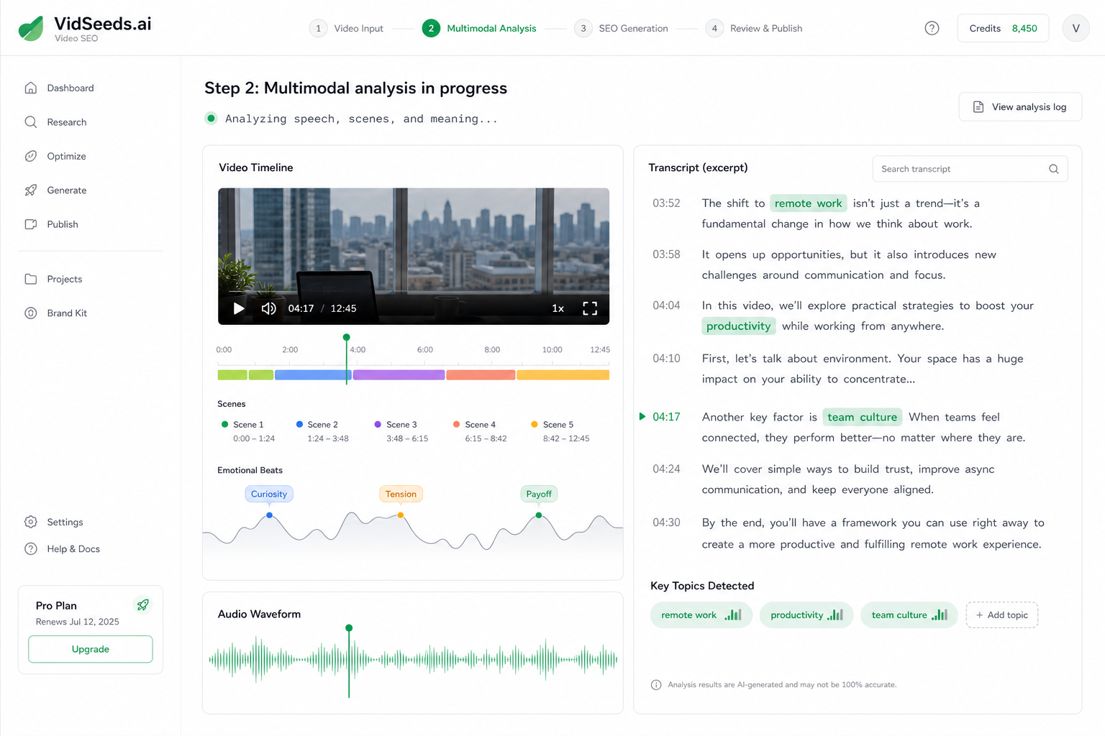Screen dimensions: 1105x736
Task: Go to the Review & Publish step
Action: tap(754, 28)
